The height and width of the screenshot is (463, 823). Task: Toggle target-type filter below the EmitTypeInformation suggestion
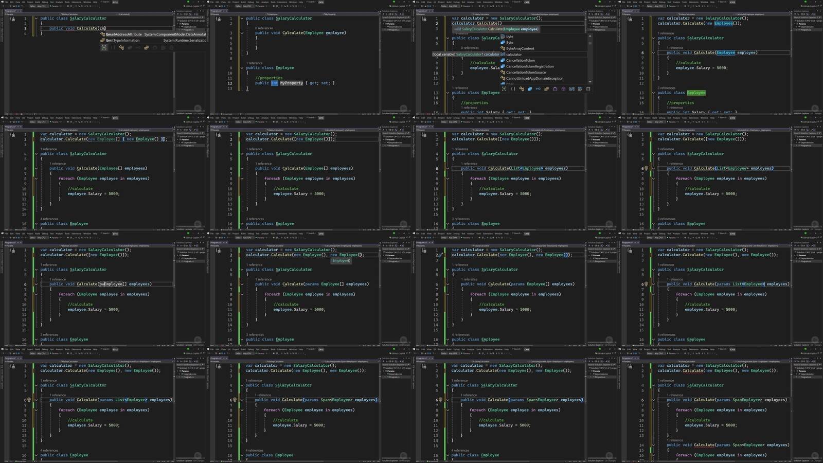(104, 48)
